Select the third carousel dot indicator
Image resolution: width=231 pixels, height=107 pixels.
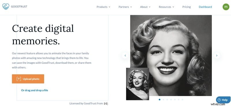(x=167, y=100)
